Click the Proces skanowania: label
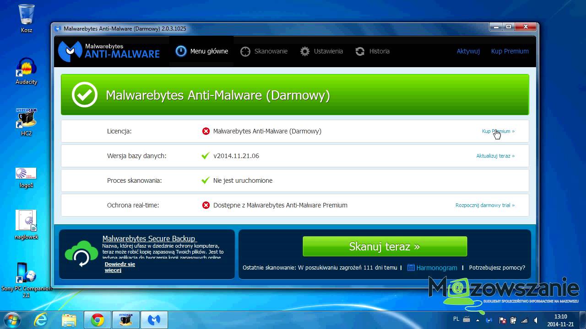 click(x=135, y=180)
